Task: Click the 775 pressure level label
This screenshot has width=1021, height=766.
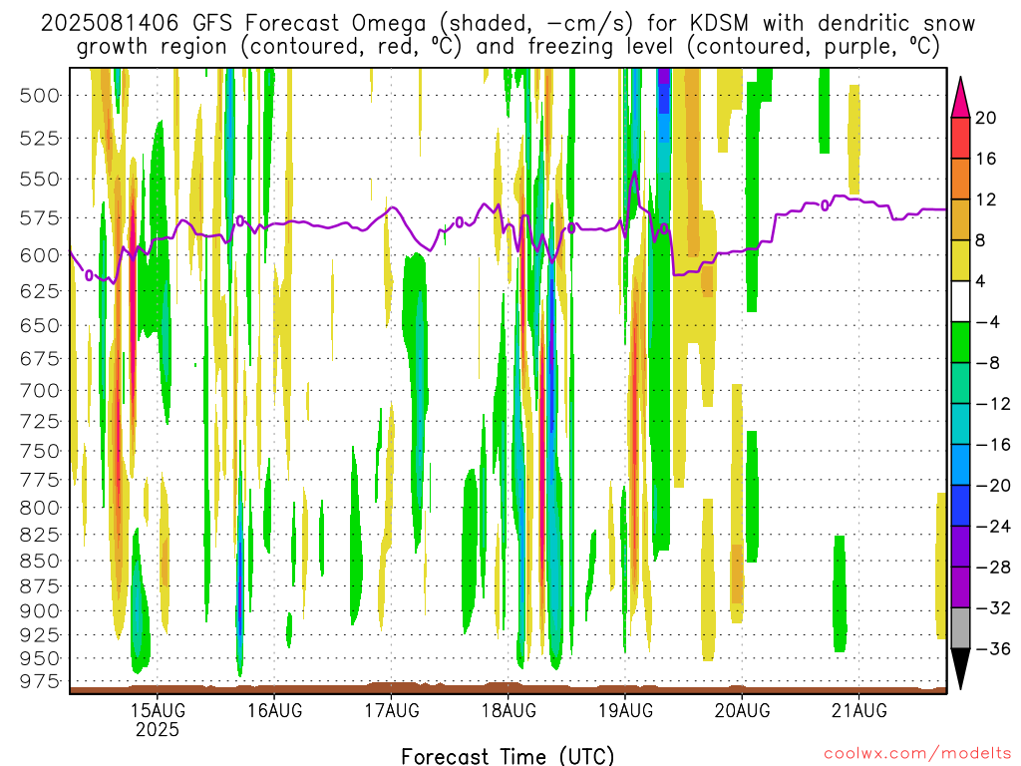Action: (x=39, y=480)
